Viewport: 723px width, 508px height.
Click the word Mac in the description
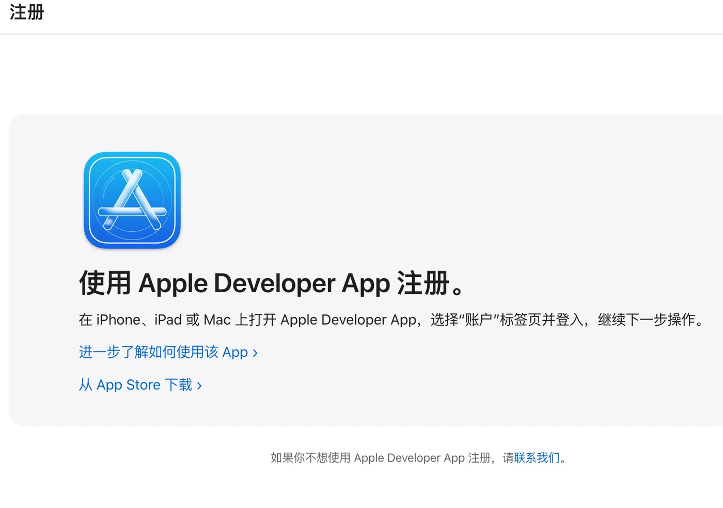[x=217, y=320]
